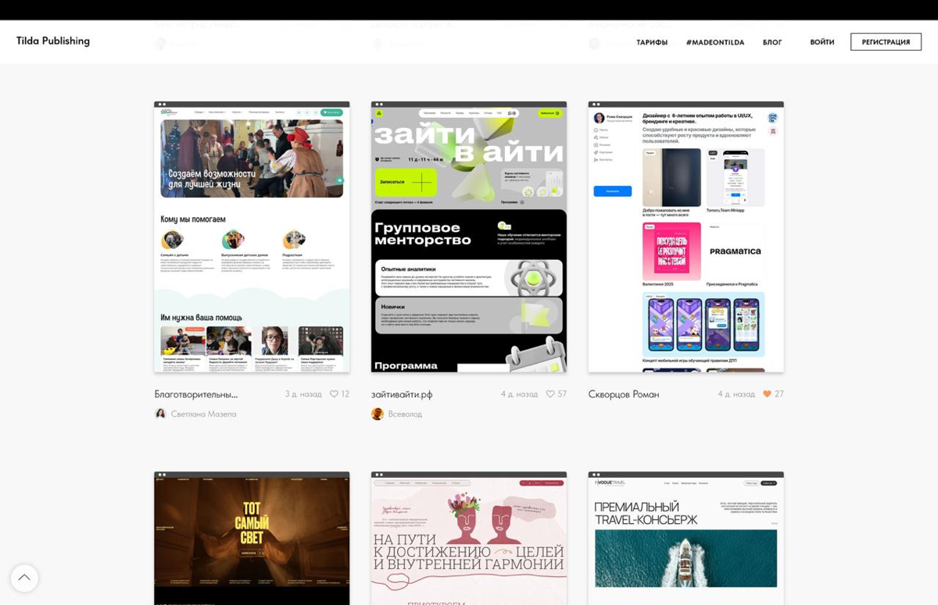The image size is (938, 605).
Task: Open the #MADEONTILDA menu item
Action: 714,42
